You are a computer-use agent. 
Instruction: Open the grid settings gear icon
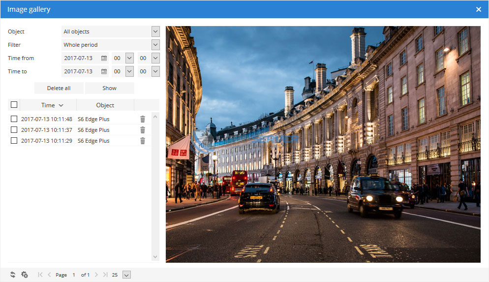click(x=25, y=275)
